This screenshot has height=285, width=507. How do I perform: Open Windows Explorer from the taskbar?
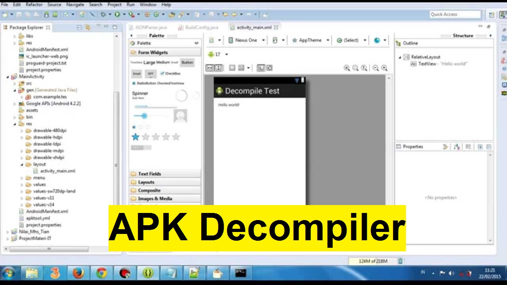tap(32, 273)
